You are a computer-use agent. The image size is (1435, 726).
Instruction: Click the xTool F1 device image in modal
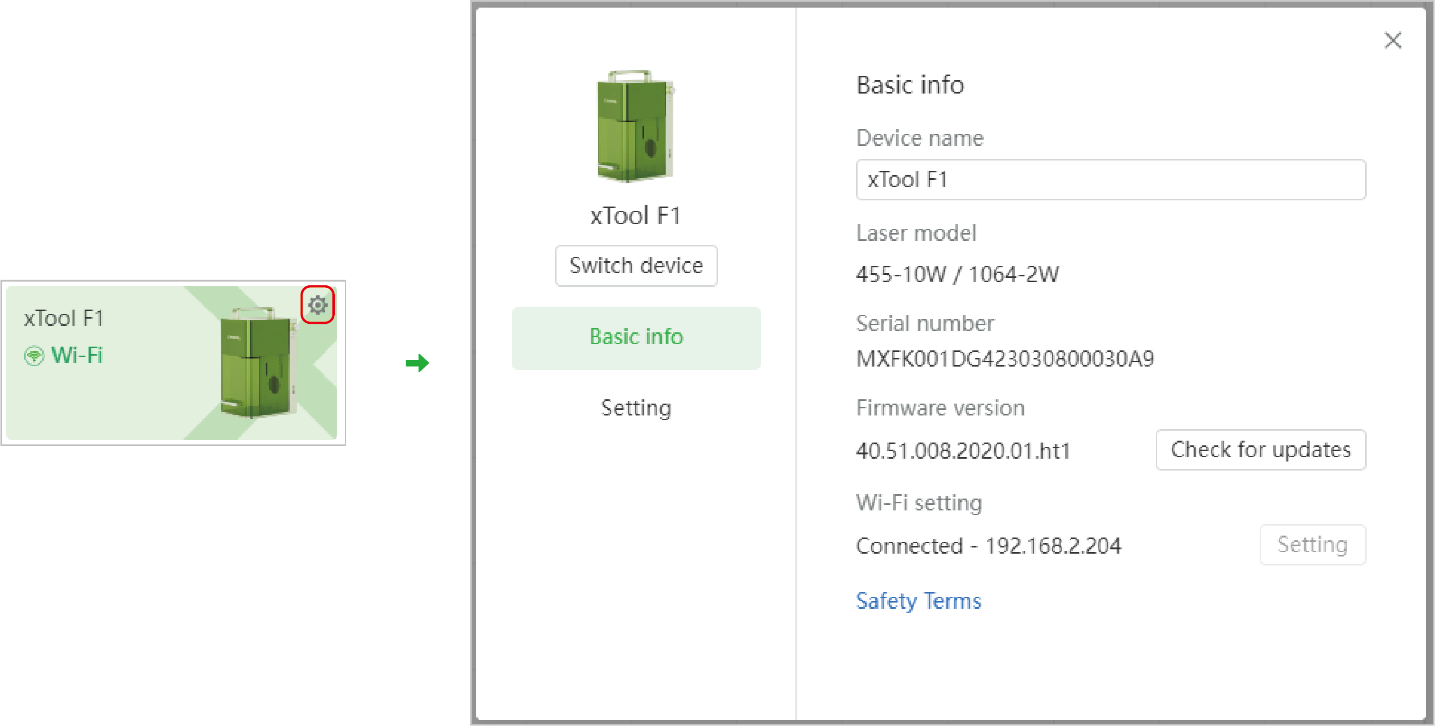(635, 130)
